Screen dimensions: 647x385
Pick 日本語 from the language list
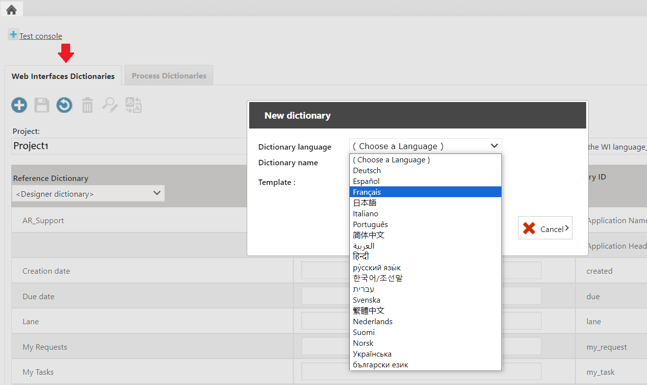(x=425, y=203)
